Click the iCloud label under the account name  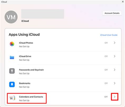[25, 21]
